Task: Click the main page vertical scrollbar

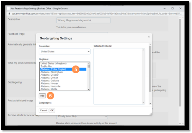Action: [180, 62]
